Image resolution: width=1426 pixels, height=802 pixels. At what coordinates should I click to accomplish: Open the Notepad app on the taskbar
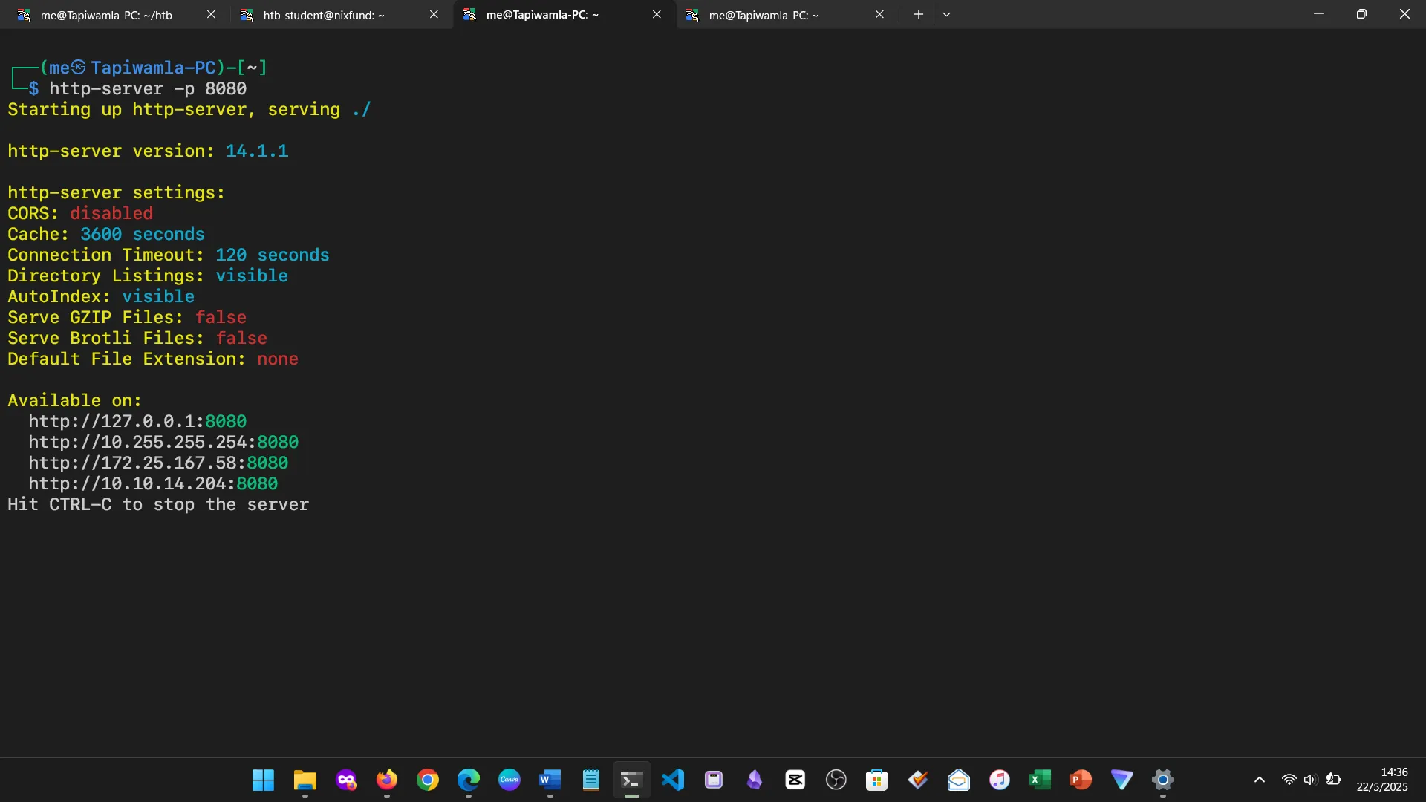click(590, 780)
